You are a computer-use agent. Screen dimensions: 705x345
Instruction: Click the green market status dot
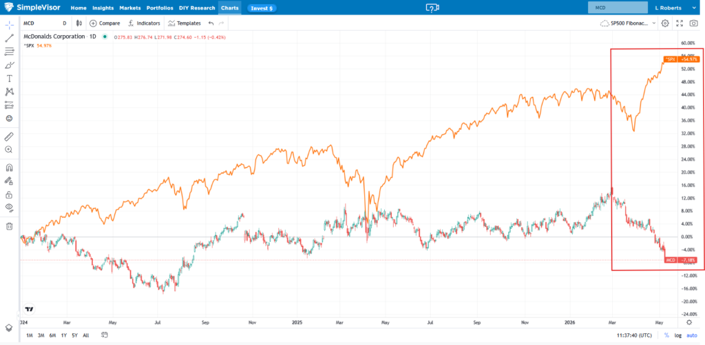pos(105,37)
